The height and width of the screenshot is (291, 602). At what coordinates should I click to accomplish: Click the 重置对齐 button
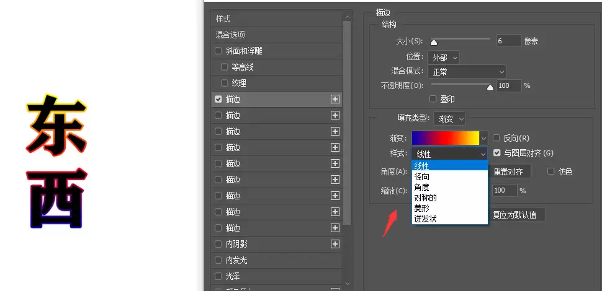click(510, 172)
